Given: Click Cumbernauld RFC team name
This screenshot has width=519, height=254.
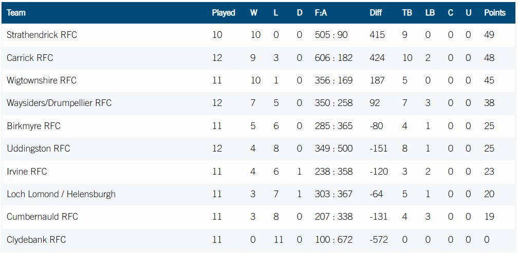Looking at the screenshot, I should (x=42, y=217).
